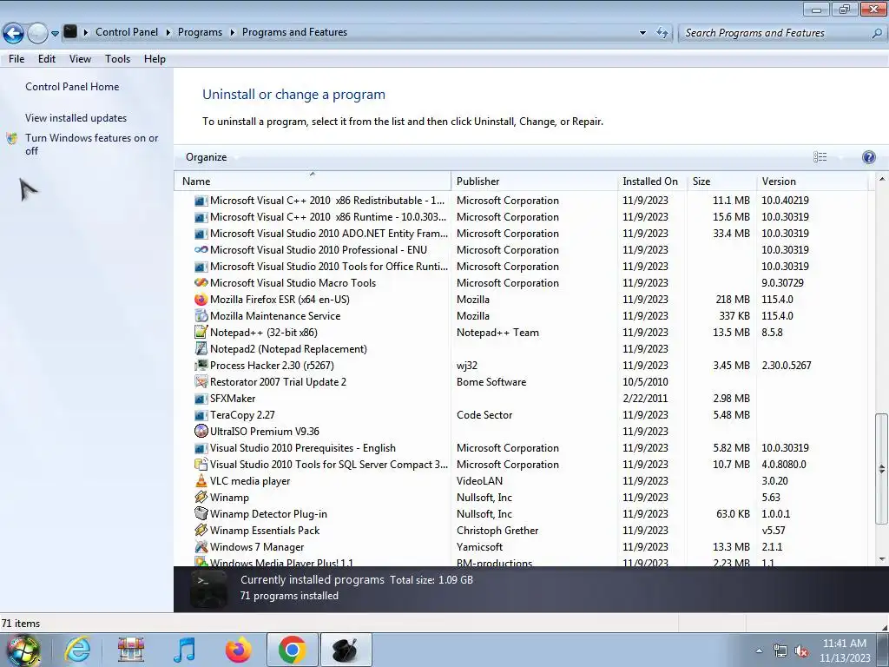Click the Notepad2 (Notepad Replacement) icon

[201, 348]
